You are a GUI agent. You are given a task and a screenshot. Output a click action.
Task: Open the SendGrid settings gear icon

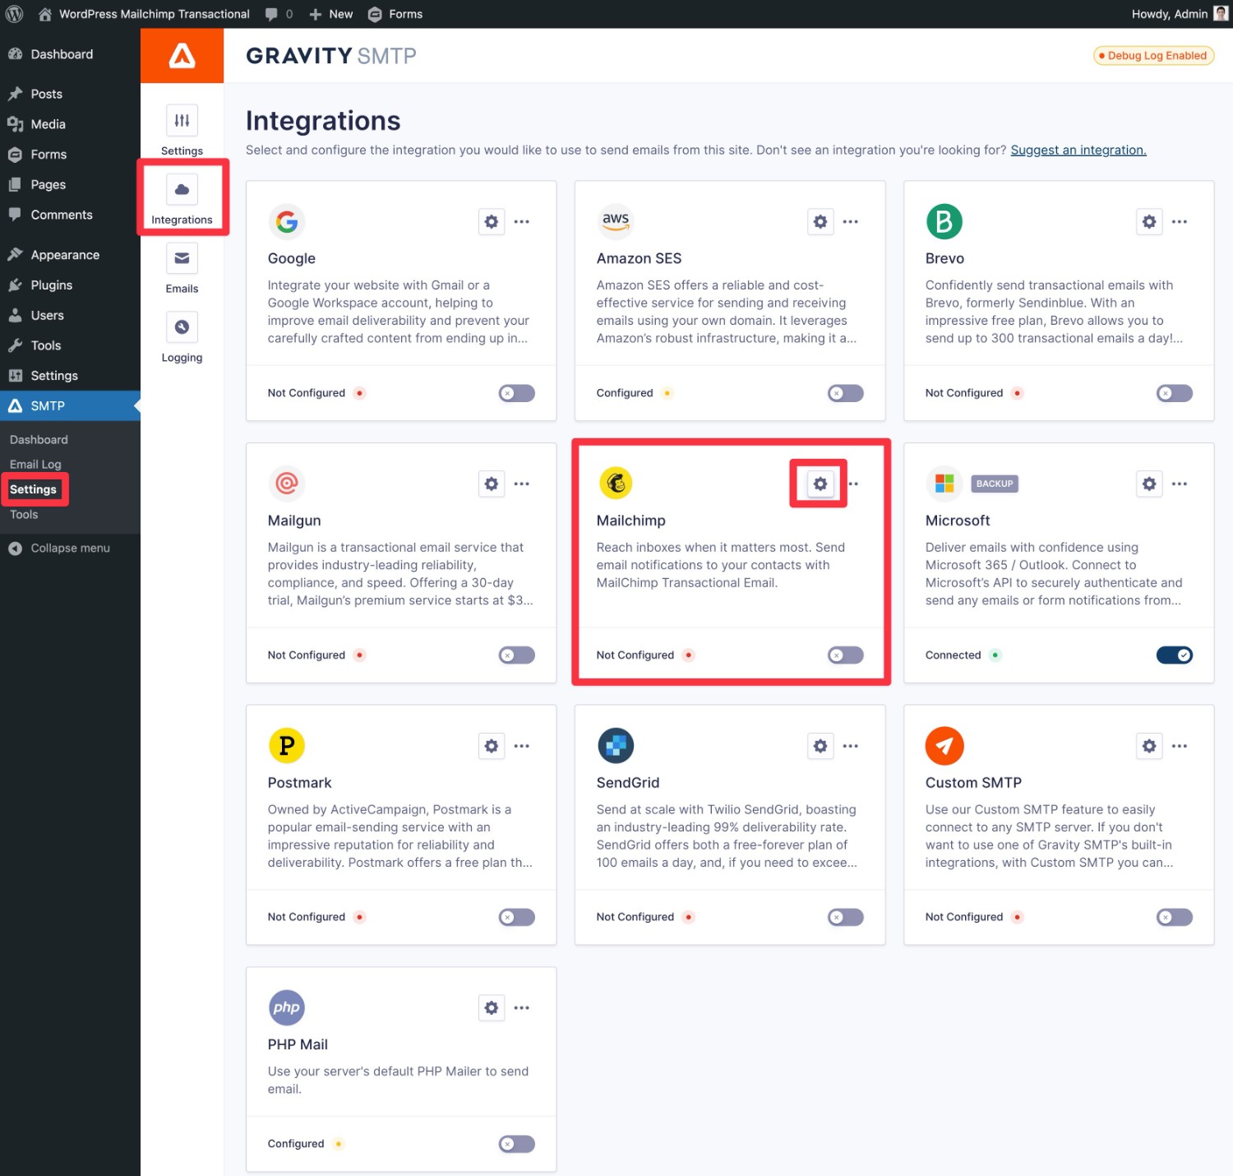click(820, 746)
